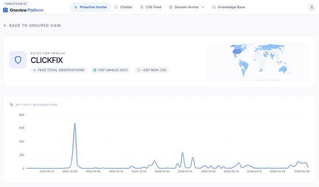Click the Detection Profile label
Image resolution: width=319 pixels, height=187 pixels.
[48, 53]
